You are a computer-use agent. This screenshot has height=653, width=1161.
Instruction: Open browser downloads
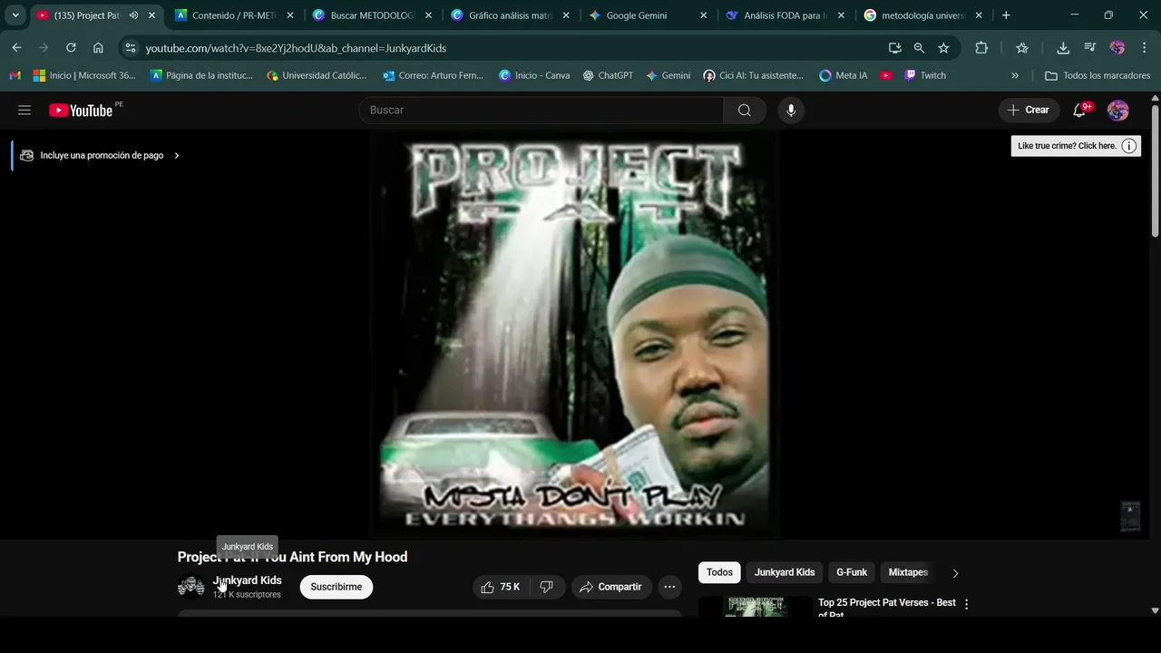pyautogui.click(x=1063, y=48)
